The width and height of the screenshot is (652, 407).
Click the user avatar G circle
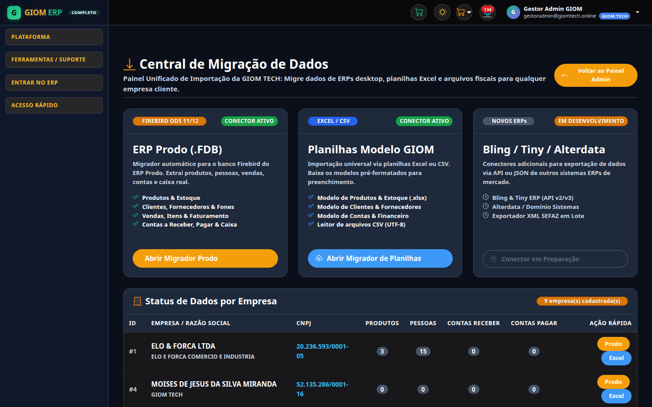click(513, 12)
